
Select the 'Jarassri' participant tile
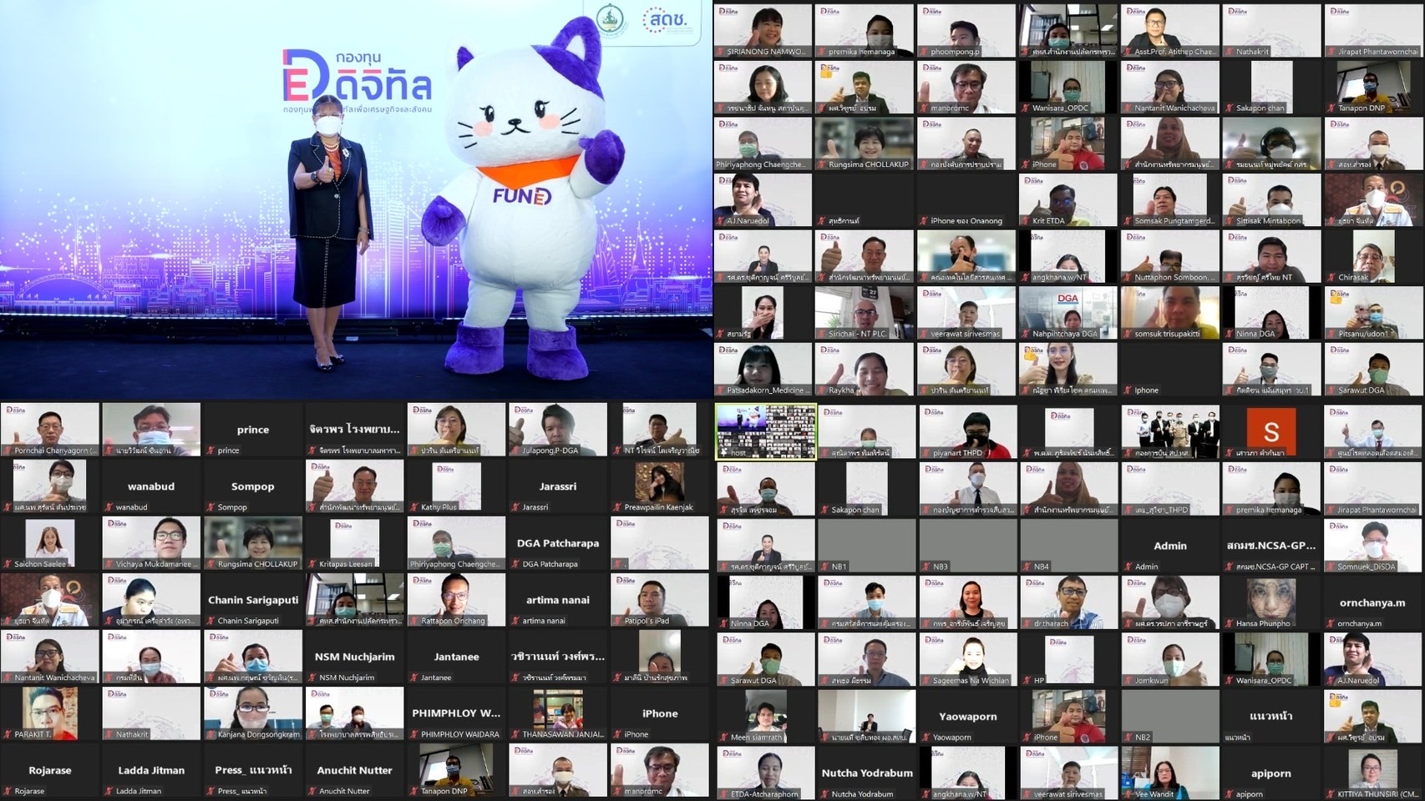click(x=558, y=486)
